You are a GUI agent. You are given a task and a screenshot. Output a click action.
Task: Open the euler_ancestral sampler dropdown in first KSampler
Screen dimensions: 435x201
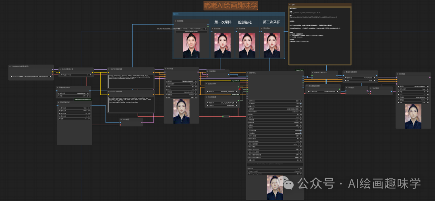(x=181, y=91)
